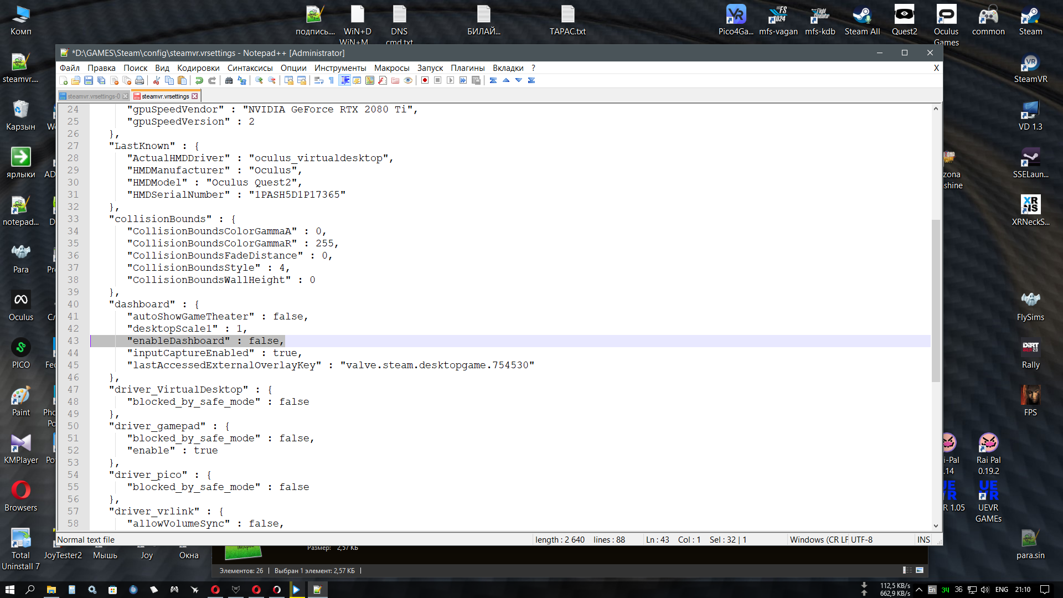
Task: Click the "inputCaptureEnabled" line
Action: click(x=215, y=353)
